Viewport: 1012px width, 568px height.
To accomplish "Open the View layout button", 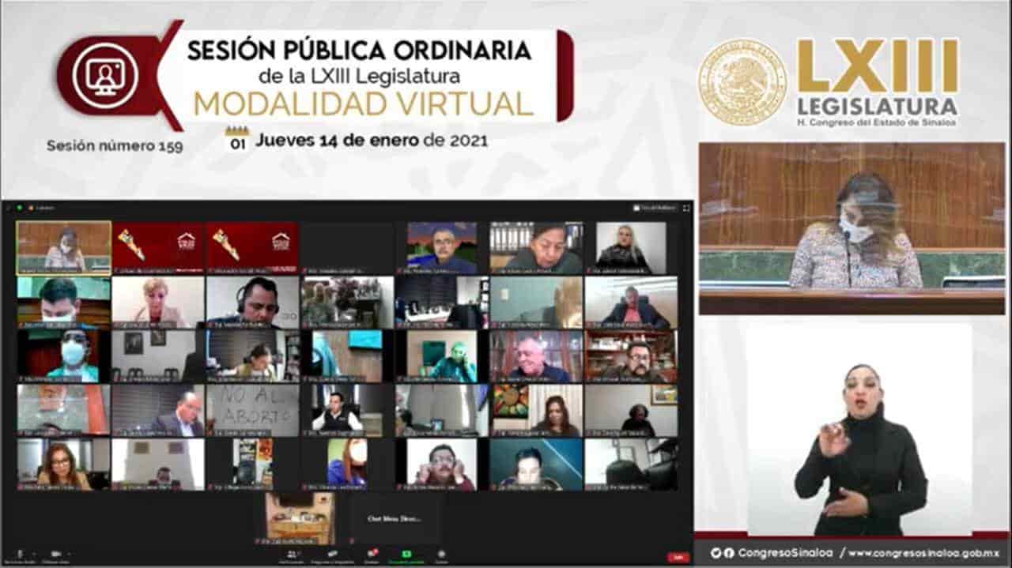I will point(655,208).
